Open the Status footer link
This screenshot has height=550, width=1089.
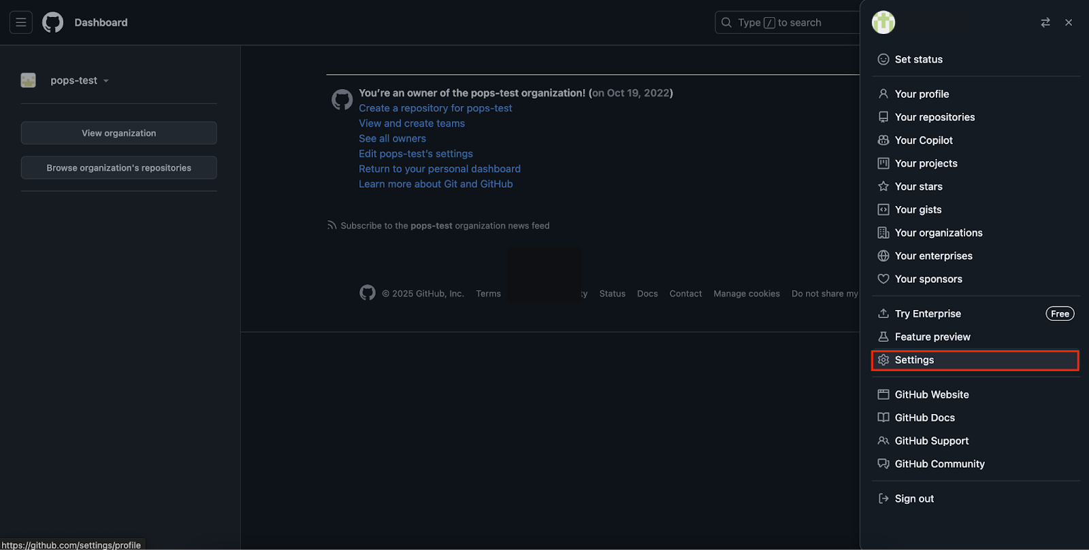[x=613, y=294]
